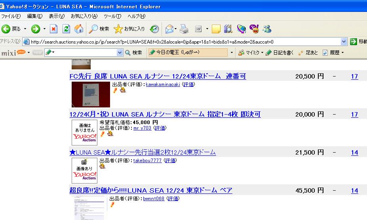Expand the mixi toolbar search box dropdown
Screen dimensions: 367x220
(x=120, y=52)
